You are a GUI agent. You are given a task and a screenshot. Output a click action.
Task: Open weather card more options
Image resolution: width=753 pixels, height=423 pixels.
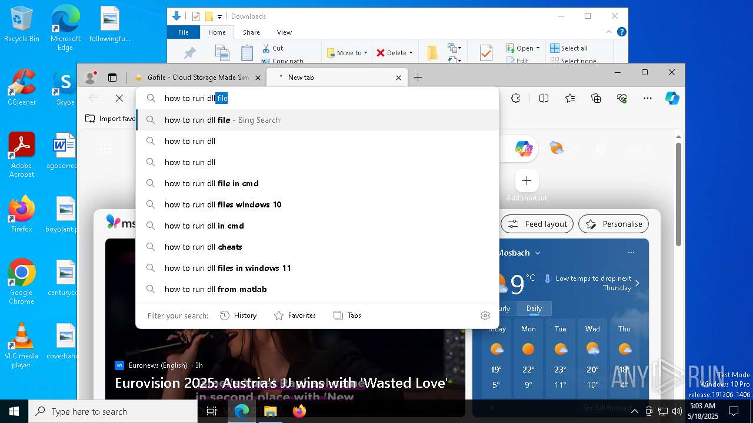pyautogui.click(x=631, y=253)
